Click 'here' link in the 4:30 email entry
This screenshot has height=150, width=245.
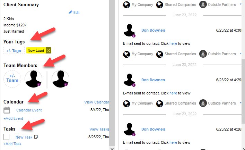coord(173,43)
